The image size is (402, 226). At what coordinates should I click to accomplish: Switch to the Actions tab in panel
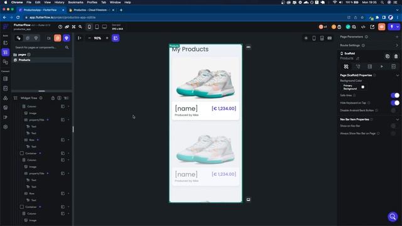[x=358, y=67]
